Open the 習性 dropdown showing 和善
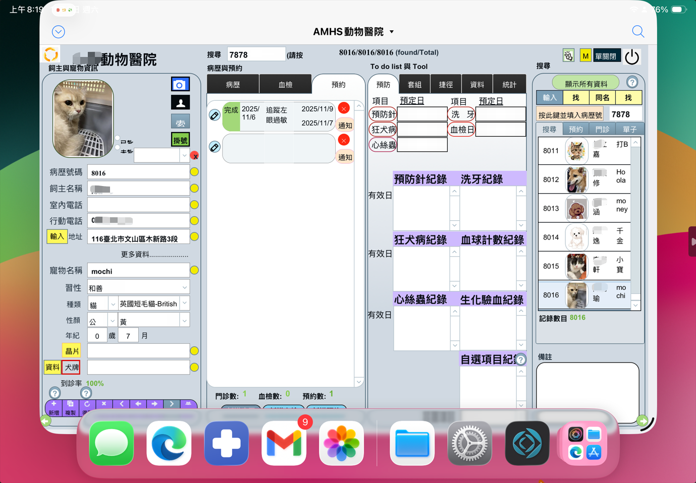Viewport: 696px width, 483px height. (184, 288)
